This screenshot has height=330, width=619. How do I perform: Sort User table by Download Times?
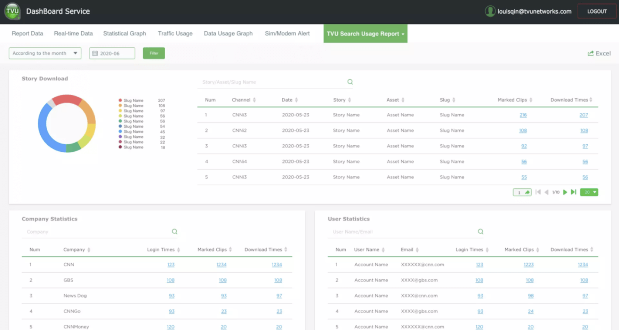(592, 250)
